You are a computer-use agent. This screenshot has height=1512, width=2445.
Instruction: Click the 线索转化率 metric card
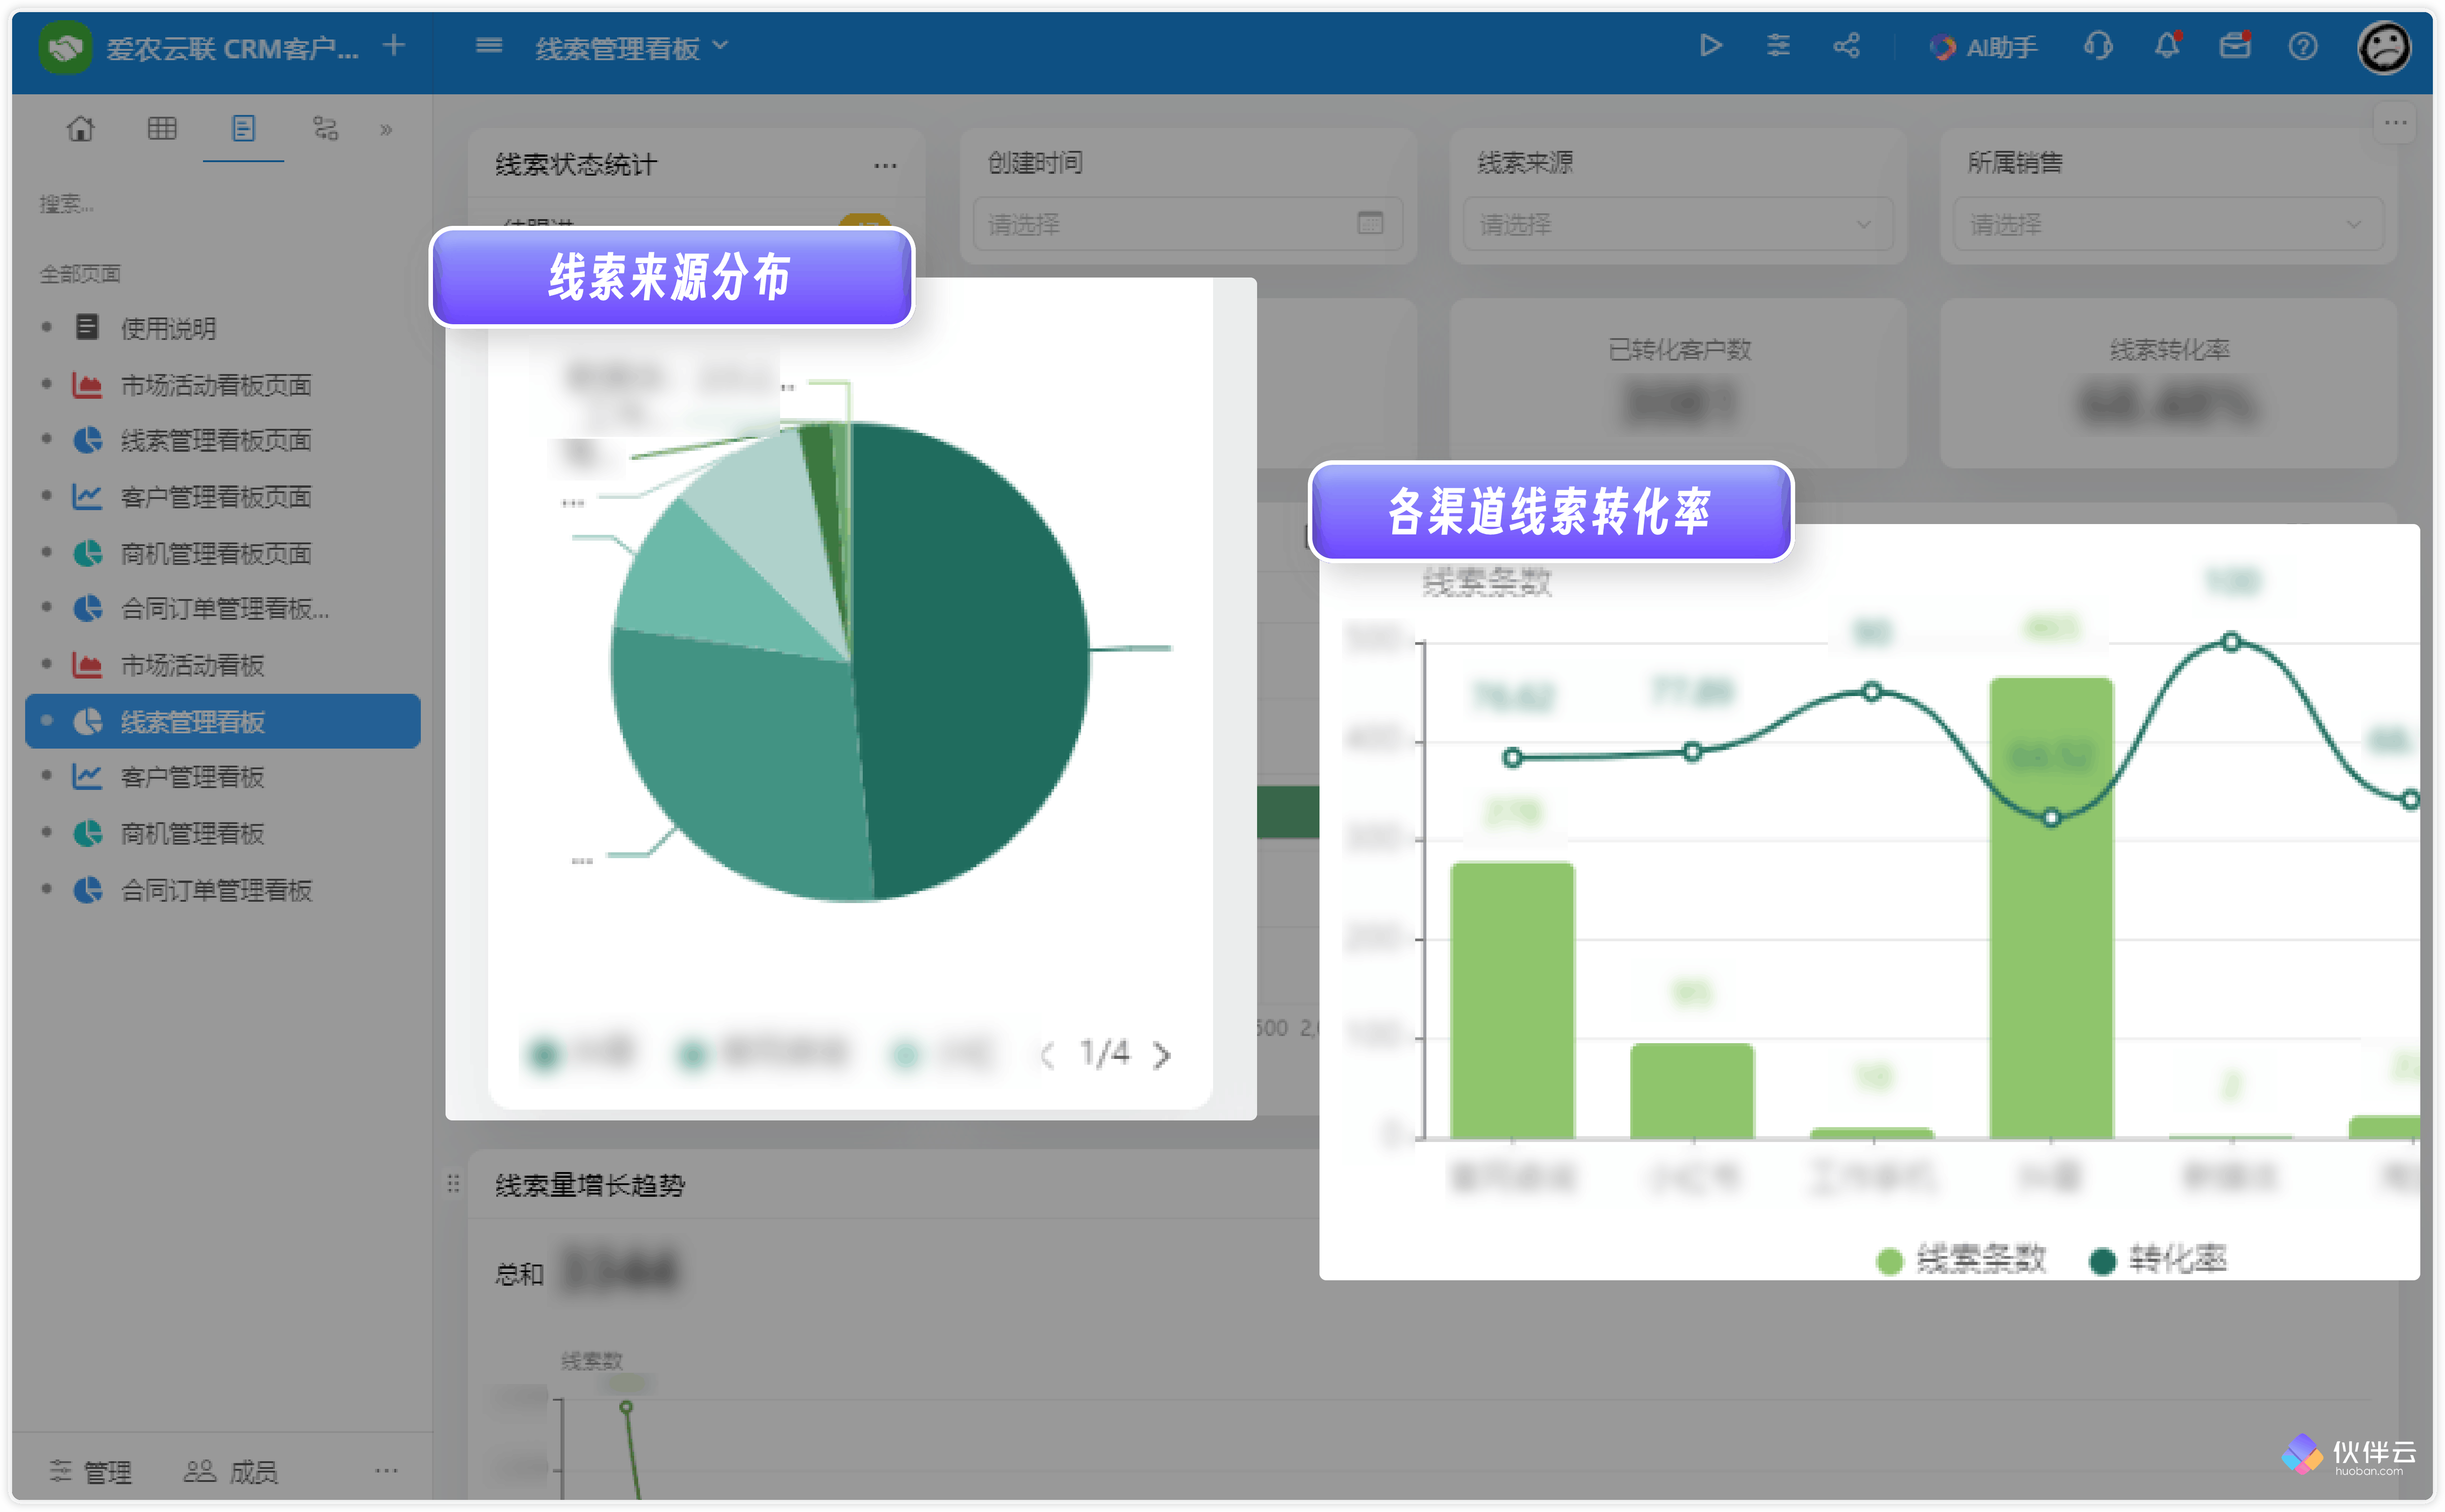[2168, 383]
